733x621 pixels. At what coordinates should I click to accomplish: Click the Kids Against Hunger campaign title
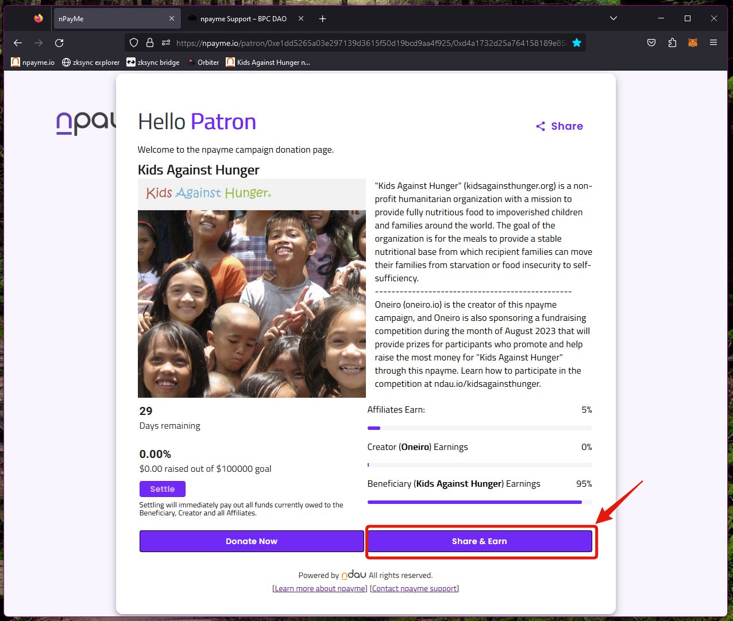(x=199, y=170)
